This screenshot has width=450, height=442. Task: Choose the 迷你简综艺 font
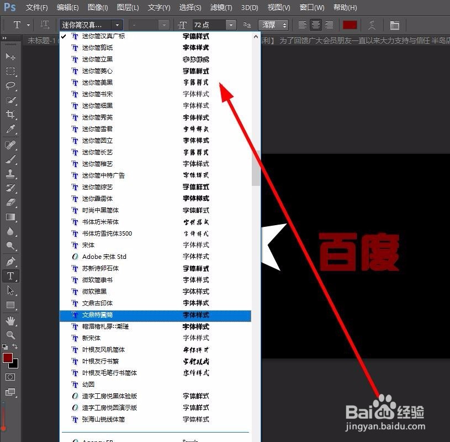155,187
